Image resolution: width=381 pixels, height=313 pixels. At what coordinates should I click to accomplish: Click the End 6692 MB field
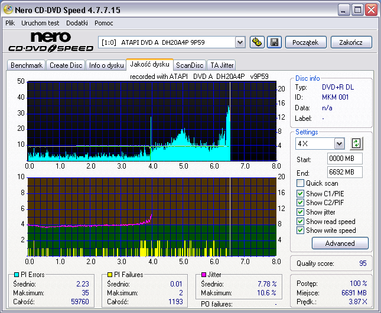click(x=345, y=172)
